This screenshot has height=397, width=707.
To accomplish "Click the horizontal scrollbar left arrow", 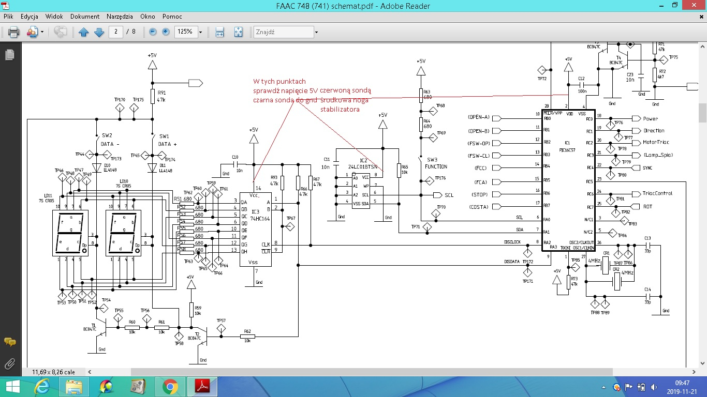I will (89, 372).
